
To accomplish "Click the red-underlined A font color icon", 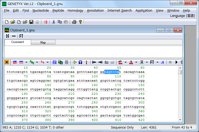I will [x=131, y=62].
